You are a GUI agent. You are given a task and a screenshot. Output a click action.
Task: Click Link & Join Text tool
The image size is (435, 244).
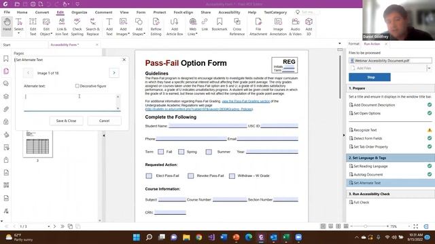pos(62,26)
